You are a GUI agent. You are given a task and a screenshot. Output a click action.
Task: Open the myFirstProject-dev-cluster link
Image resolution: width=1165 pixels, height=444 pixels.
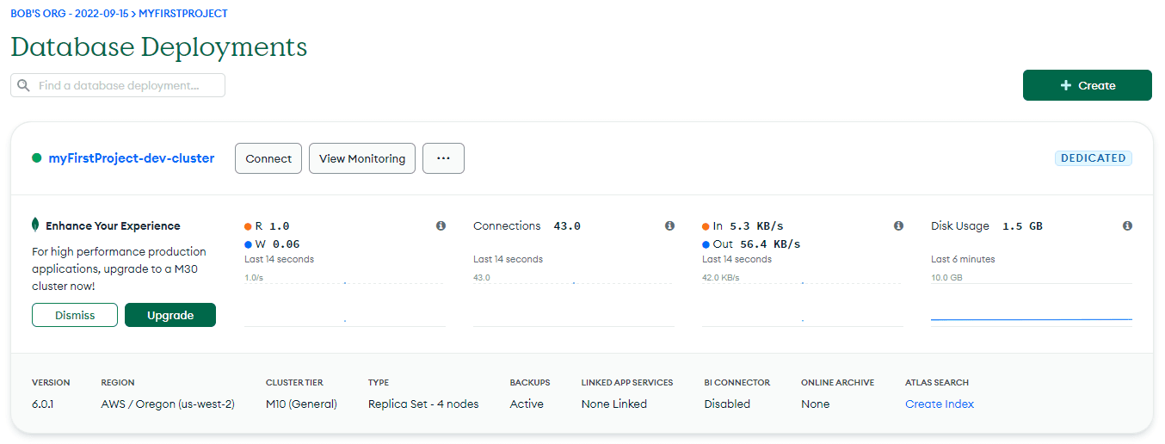pos(131,158)
